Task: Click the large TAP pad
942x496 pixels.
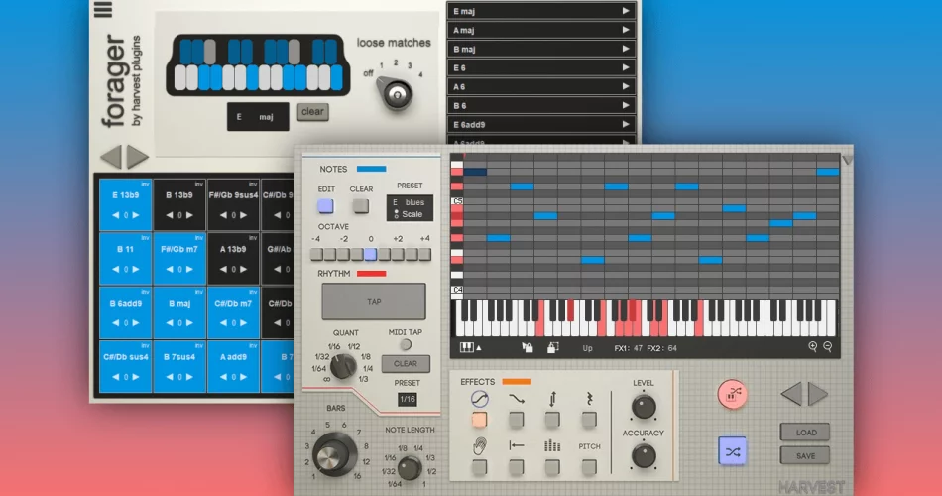Action: (x=374, y=302)
